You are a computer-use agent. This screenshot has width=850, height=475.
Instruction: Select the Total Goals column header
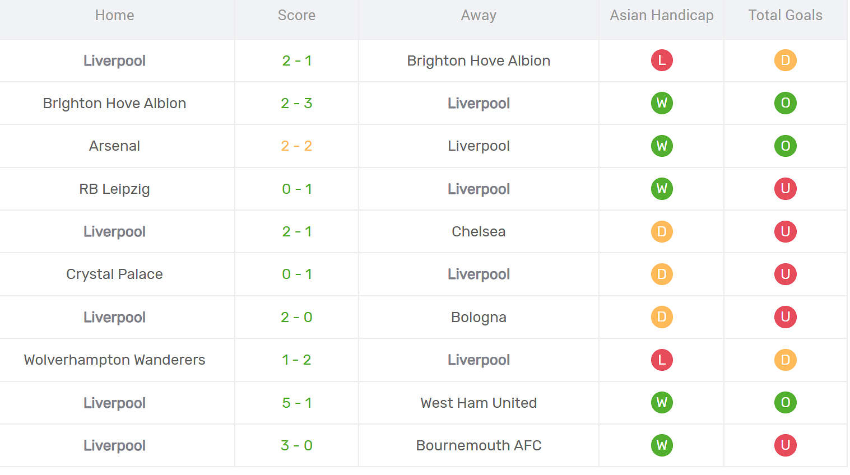click(785, 16)
